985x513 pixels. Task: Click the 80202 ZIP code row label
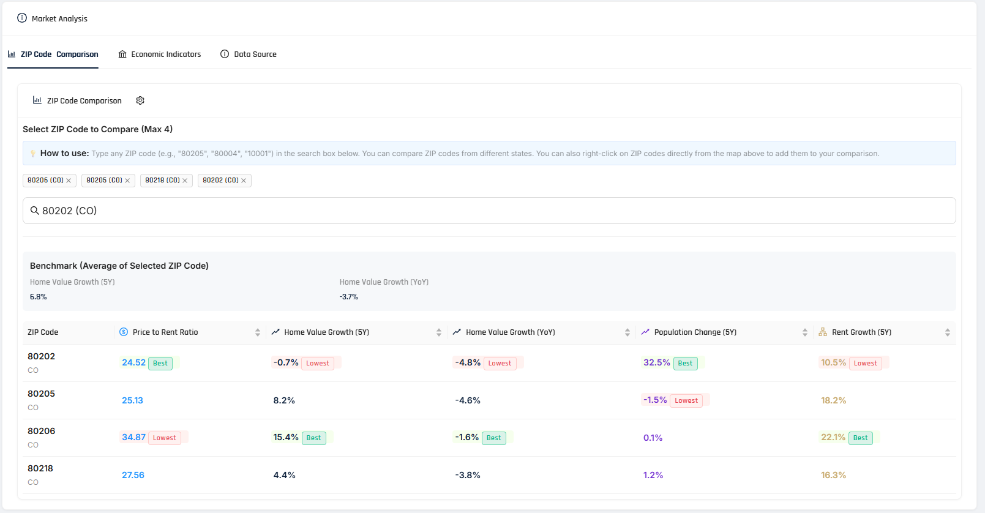click(41, 356)
